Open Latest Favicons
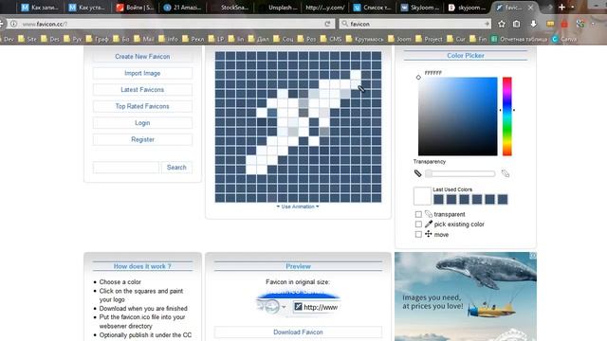The height and width of the screenshot is (341, 607). point(142,90)
